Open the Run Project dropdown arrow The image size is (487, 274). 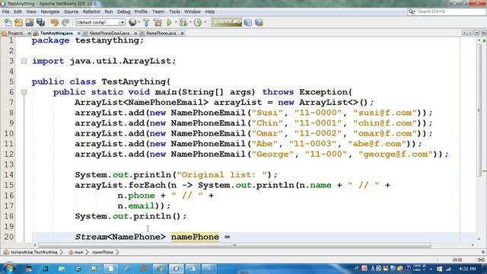(176, 22)
